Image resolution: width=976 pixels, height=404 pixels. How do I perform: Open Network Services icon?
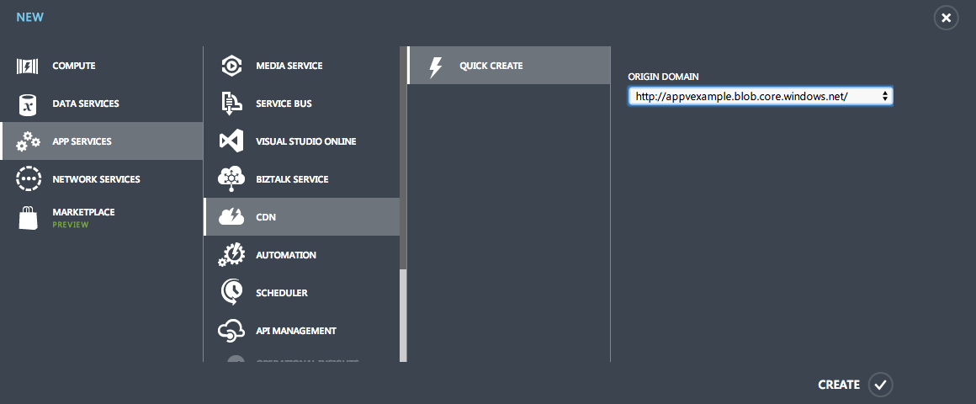click(29, 179)
